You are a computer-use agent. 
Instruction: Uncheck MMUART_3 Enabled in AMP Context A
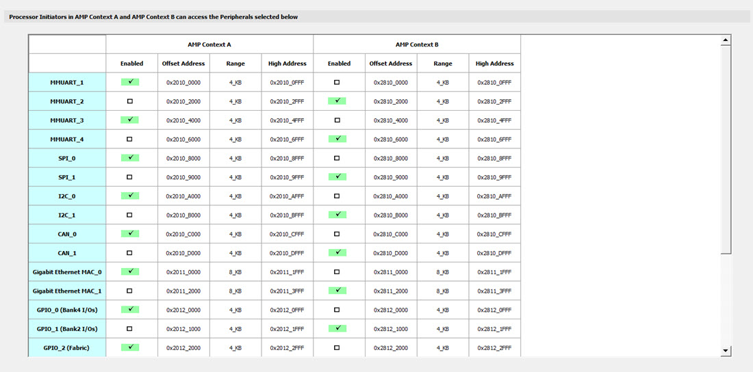(x=130, y=120)
